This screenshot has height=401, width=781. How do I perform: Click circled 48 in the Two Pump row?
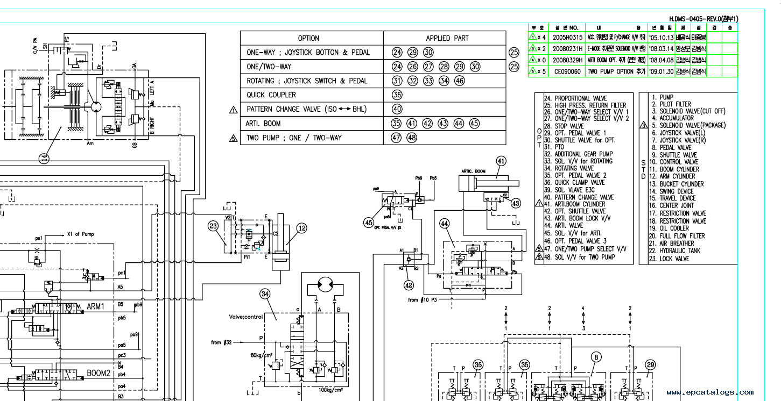tap(412, 138)
